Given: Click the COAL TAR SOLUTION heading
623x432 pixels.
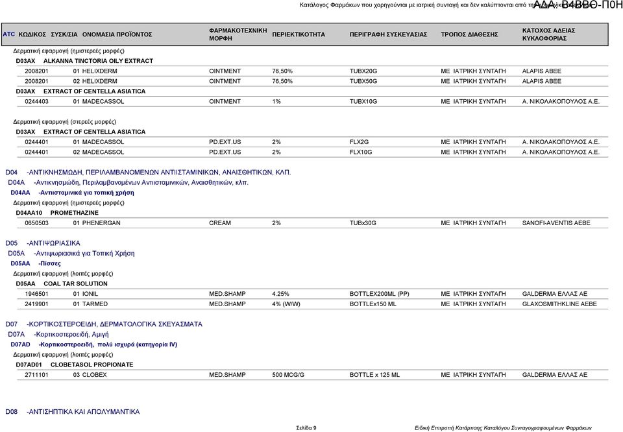Looking at the screenshot, I should (x=75, y=283).
